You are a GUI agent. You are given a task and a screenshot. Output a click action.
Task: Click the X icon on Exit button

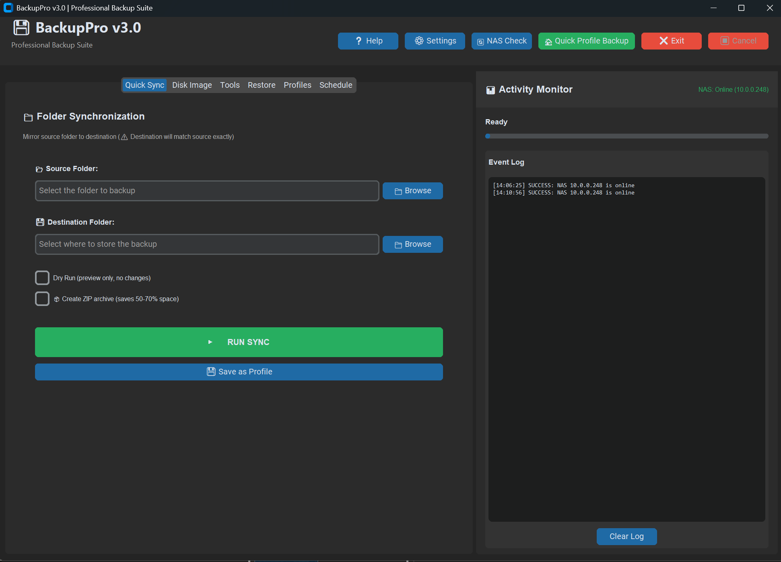(x=664, y=41)
